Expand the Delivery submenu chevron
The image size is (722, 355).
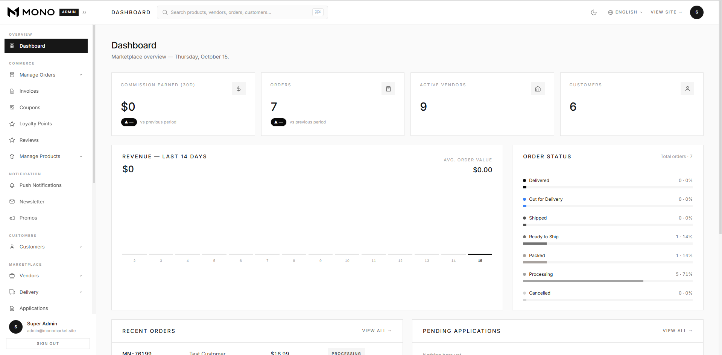[81, 292]
